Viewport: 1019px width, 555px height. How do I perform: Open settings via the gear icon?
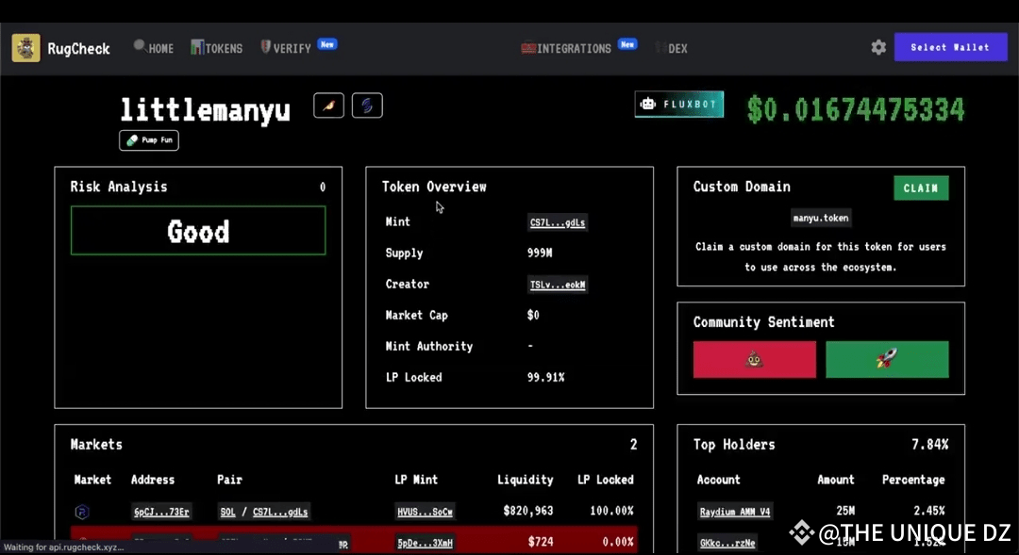878,47
